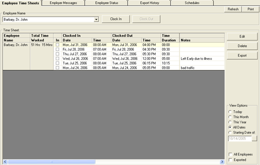
Task: Open the Employee Status tab
Action: click(107, 3)
